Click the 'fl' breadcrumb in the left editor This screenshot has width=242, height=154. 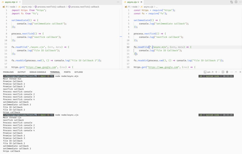click(7, 7)
